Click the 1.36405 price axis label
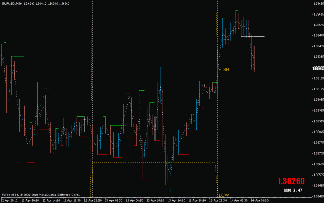Image resolution: width=324 pixels, height=203 pixels. click(318, 46)
